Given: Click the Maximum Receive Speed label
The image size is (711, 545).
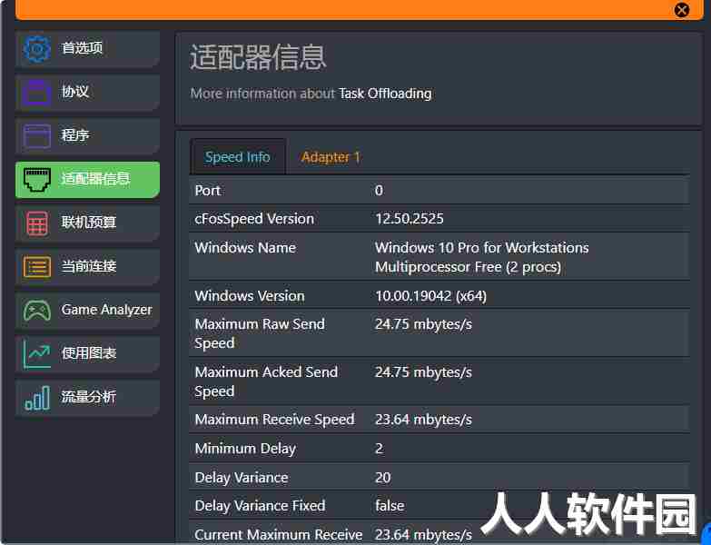Looking at the screenshot, I should (x=275, y=420).
